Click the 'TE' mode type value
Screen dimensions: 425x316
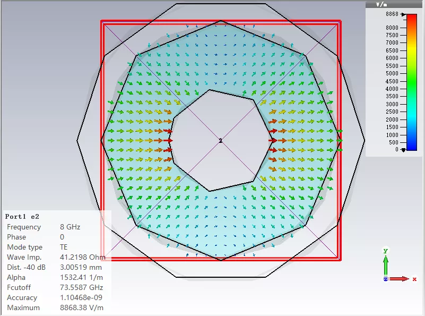pyautogui.click(x=64, y=247)
